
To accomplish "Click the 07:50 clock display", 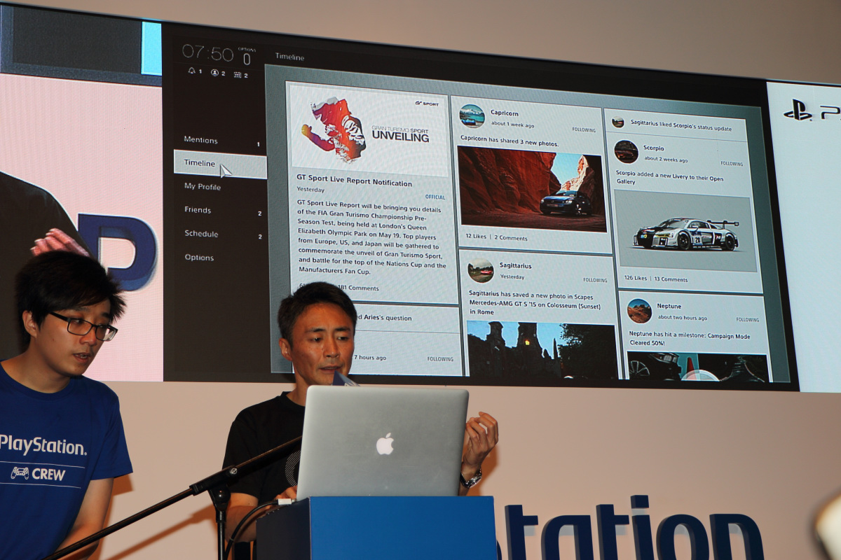I will 207,52.
